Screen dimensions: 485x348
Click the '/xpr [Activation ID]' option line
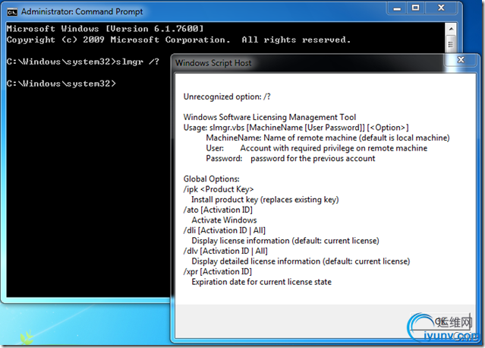click(218, 271)
